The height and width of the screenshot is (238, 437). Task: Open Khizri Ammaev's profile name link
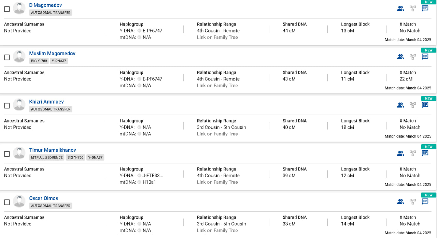coord(46,102)
